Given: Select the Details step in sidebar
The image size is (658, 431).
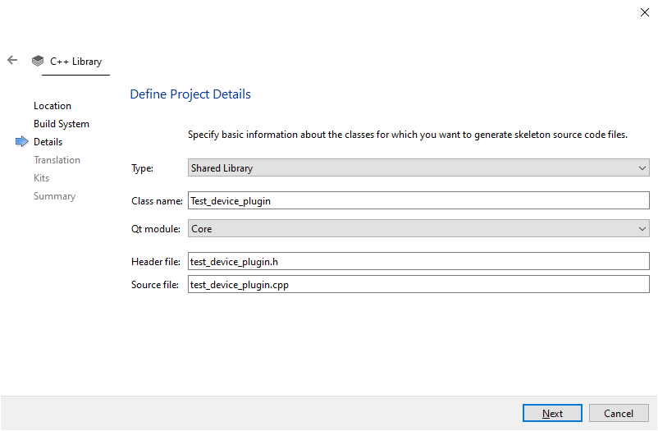Looking at the screenshot, I should (x=48, y=142).
